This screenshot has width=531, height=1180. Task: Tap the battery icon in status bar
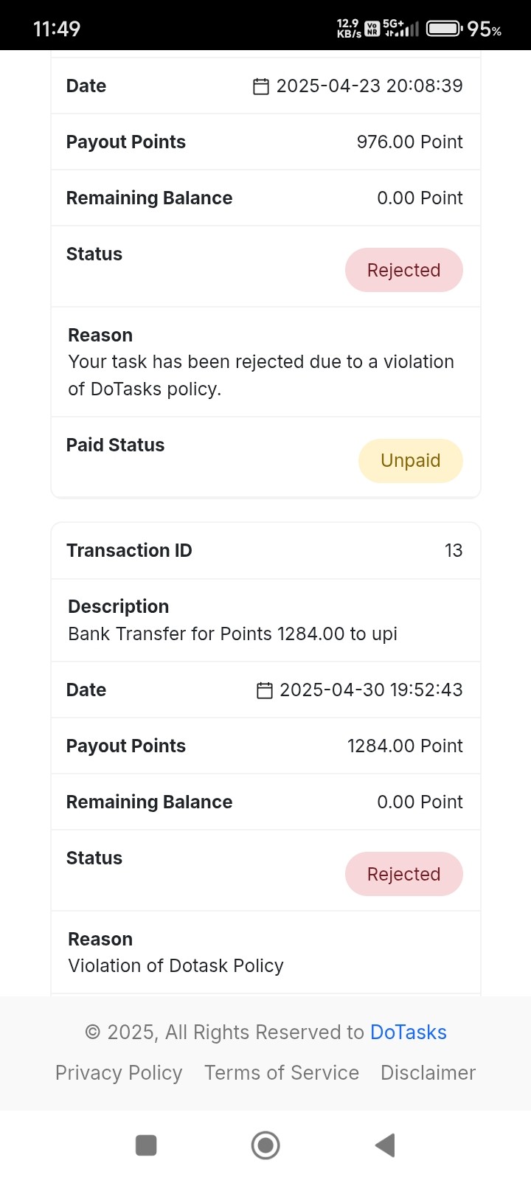445,29
